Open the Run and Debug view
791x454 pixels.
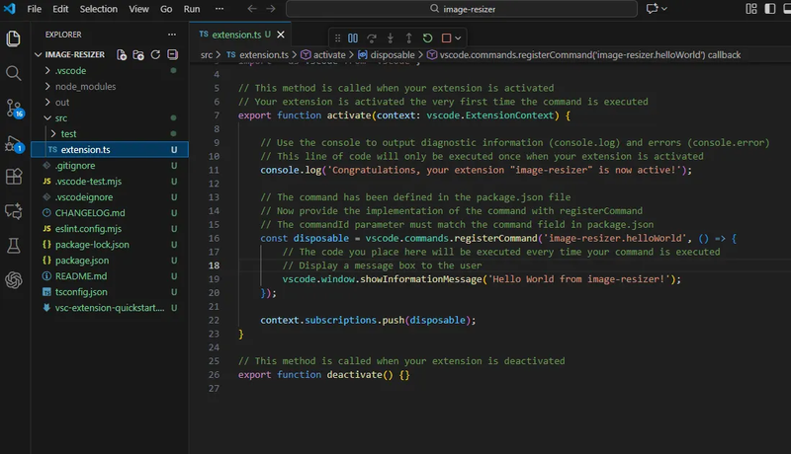coord(14,142)
